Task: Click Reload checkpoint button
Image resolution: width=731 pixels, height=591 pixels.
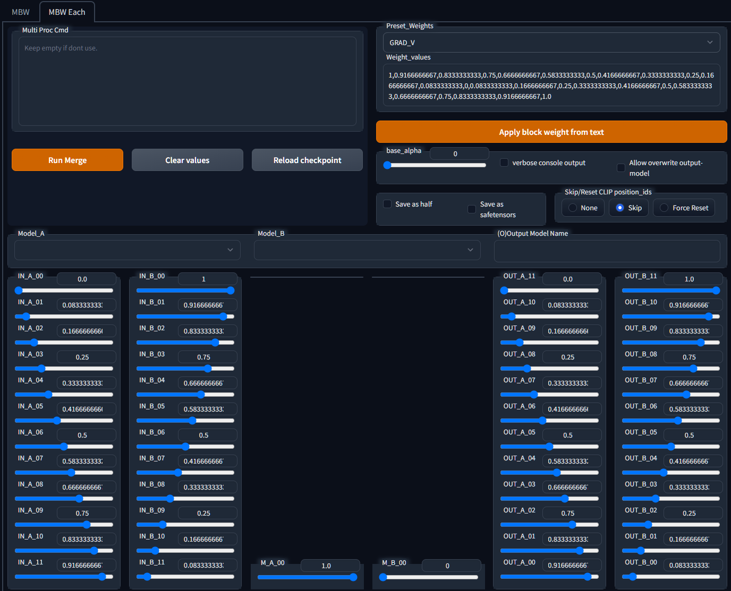Action: coord(307,160)
